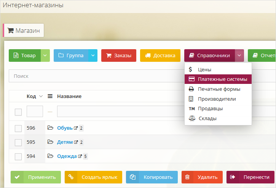The height and width of the screenshot is (188, 276).
Task: Click the external link icon next to Одежда
Action: tap(80, 156)
